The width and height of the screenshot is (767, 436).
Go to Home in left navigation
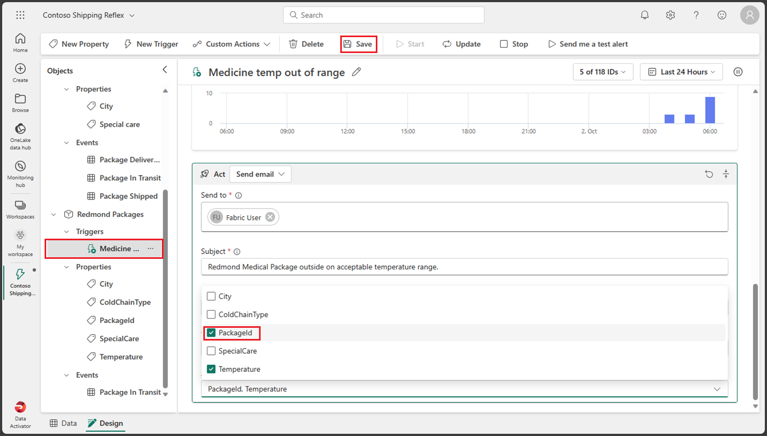20,42
